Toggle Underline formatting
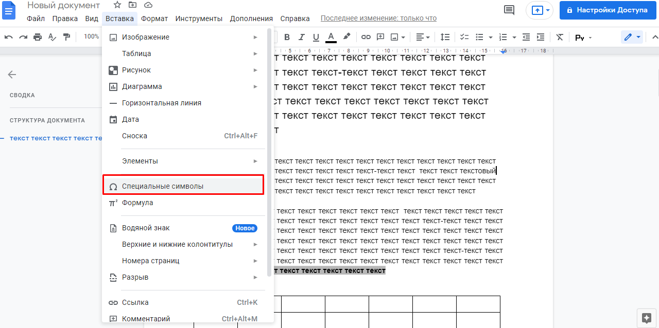 [x=316, y=37]
